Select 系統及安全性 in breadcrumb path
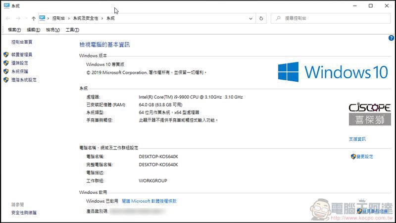 (86, 18)
